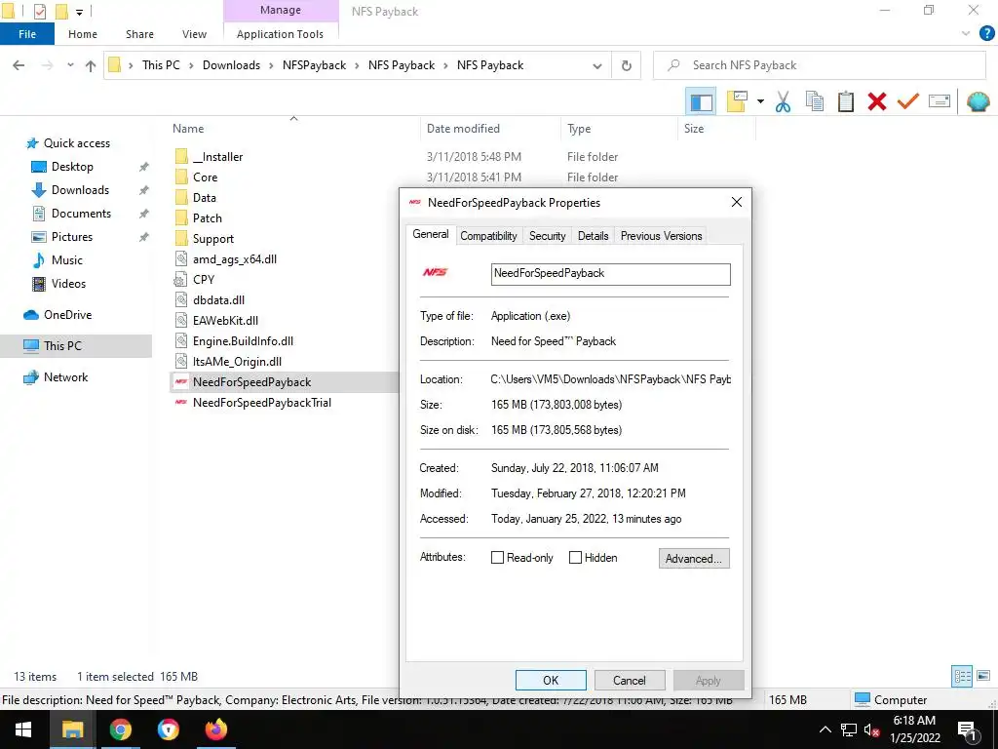Go up one folder level
This screenshot has width=998, height=749.
91,65
